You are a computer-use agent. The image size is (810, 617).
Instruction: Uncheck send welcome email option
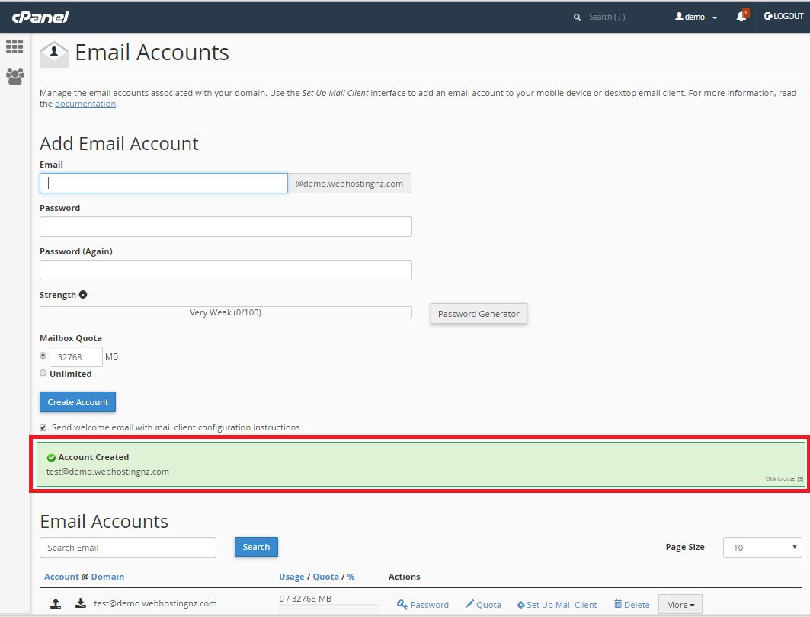click(x=43, y=427)
